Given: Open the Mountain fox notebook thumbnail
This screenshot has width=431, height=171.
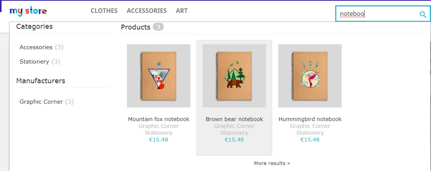Looking at the screenshot, I should [158, 76].
